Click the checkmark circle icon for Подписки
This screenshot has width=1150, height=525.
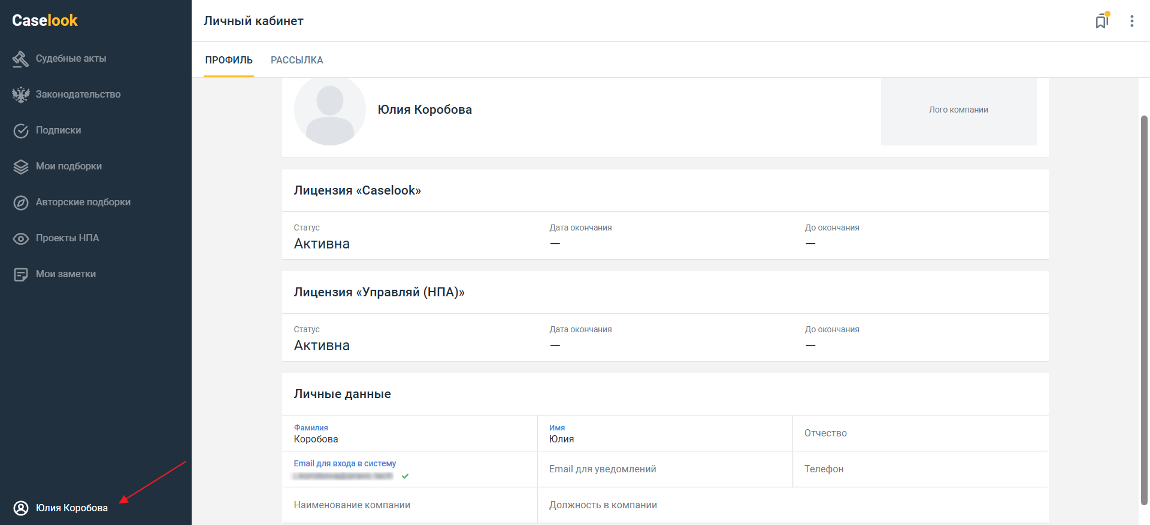[20, 131]
